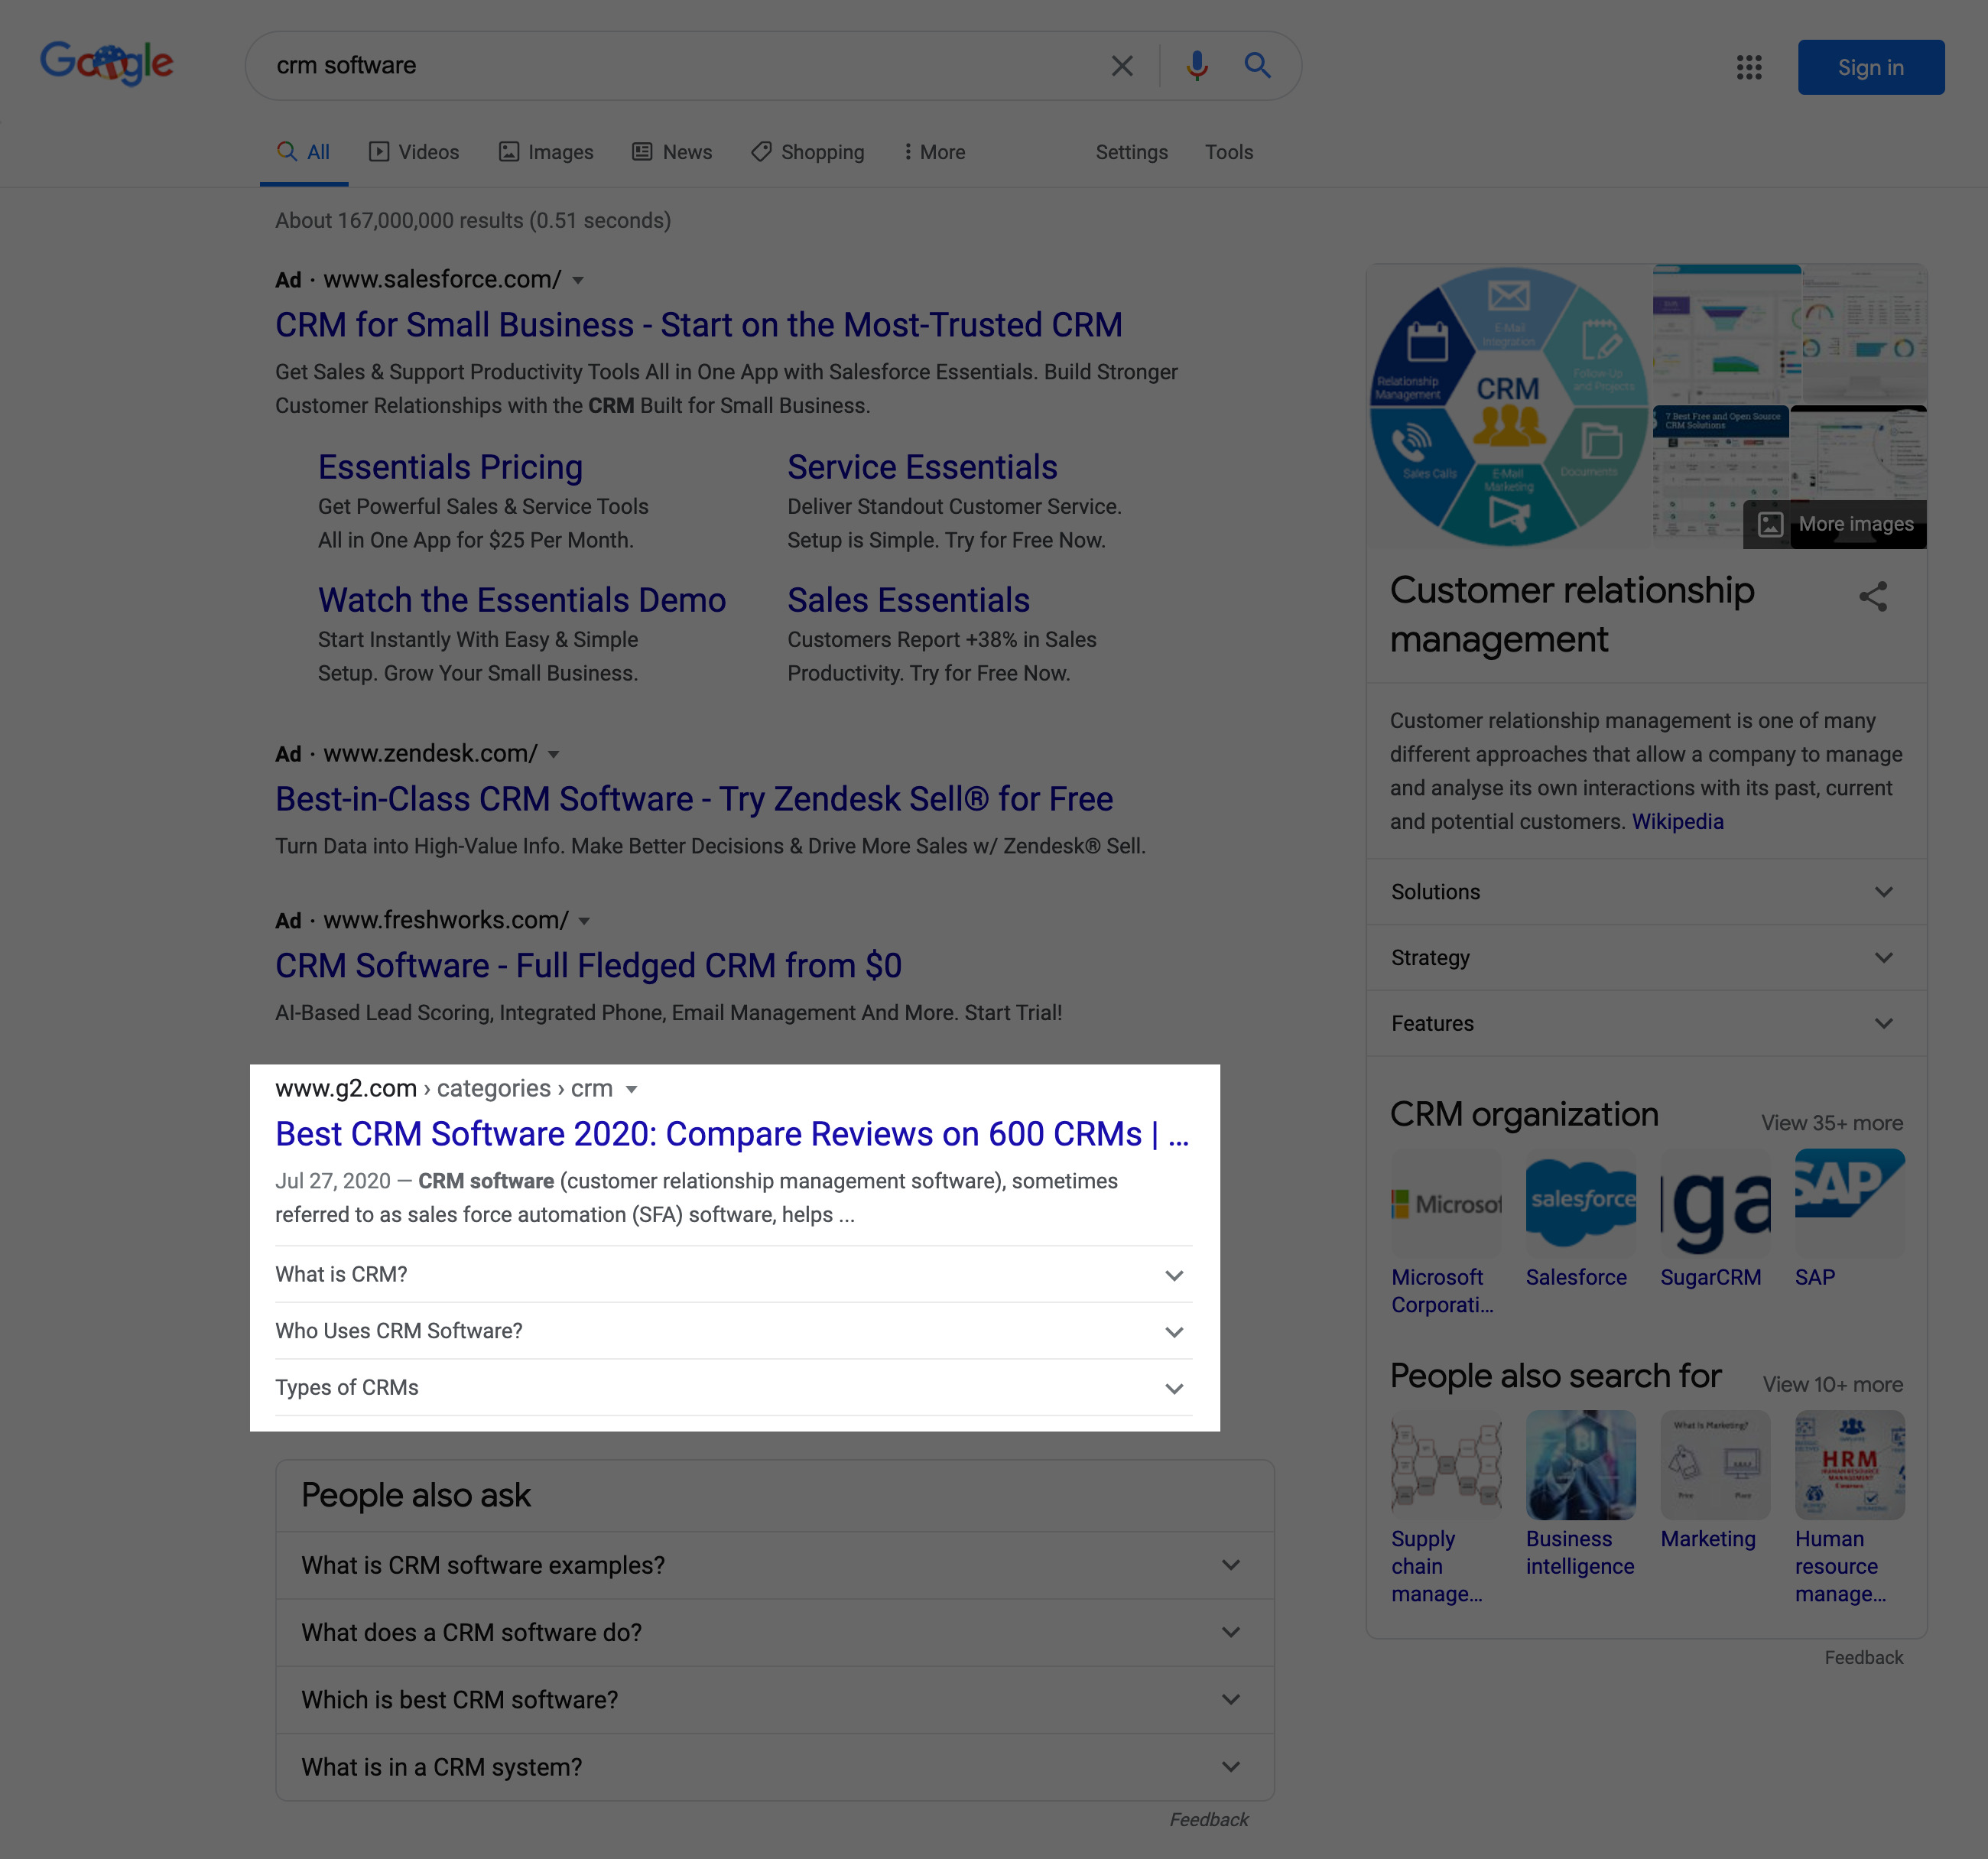Start voice search with the microphone icon
This screenshot has width=1988, height=1859.
click(x=1197, y=66)
